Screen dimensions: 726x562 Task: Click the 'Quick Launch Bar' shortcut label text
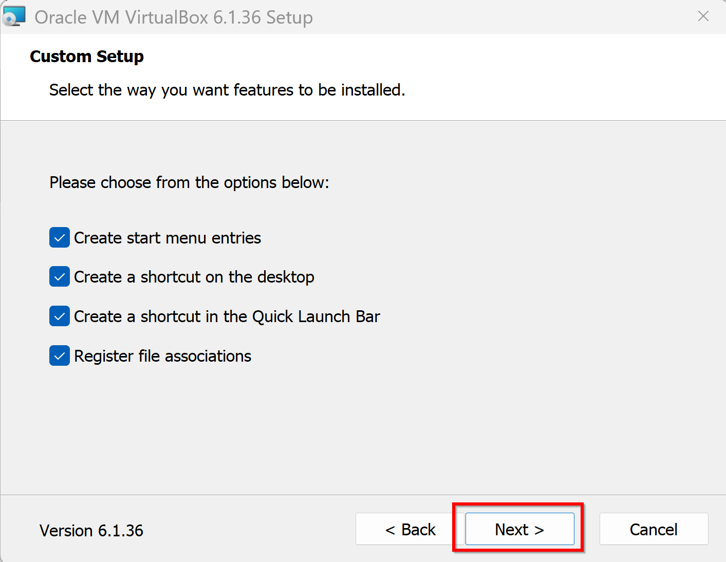(227, 316)
